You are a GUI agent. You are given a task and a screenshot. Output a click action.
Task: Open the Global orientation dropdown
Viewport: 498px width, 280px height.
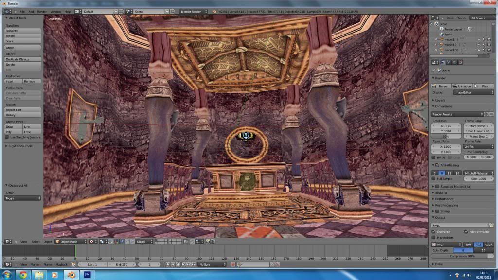(144, 242)
